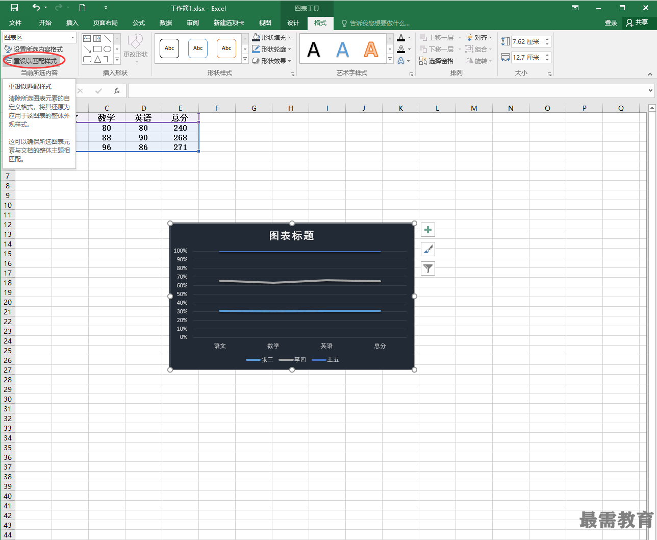
Task: Select the vertical text box shape
Action: coord(97,38)
